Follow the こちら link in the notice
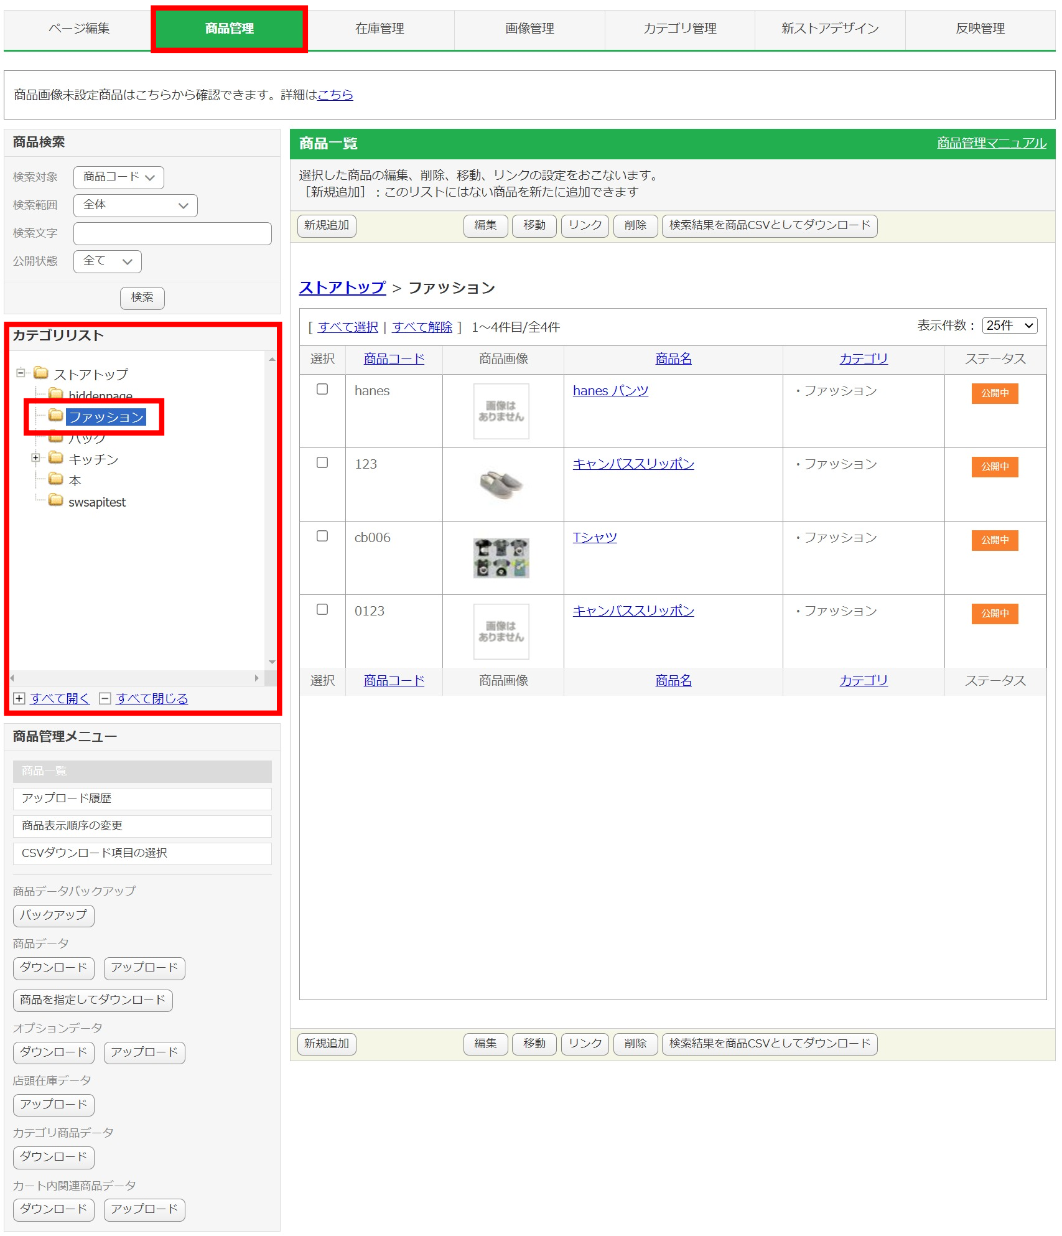 pos(335,95)
